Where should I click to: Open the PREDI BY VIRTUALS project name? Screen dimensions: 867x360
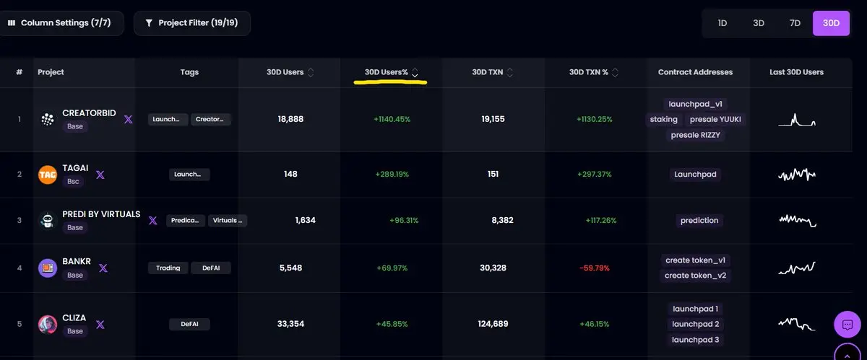click(101, 214)
